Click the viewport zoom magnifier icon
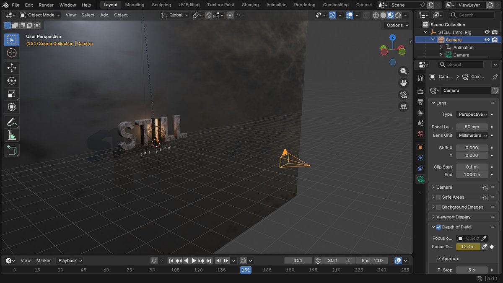This screenshot has width=503, height=283. coord(403,71)
